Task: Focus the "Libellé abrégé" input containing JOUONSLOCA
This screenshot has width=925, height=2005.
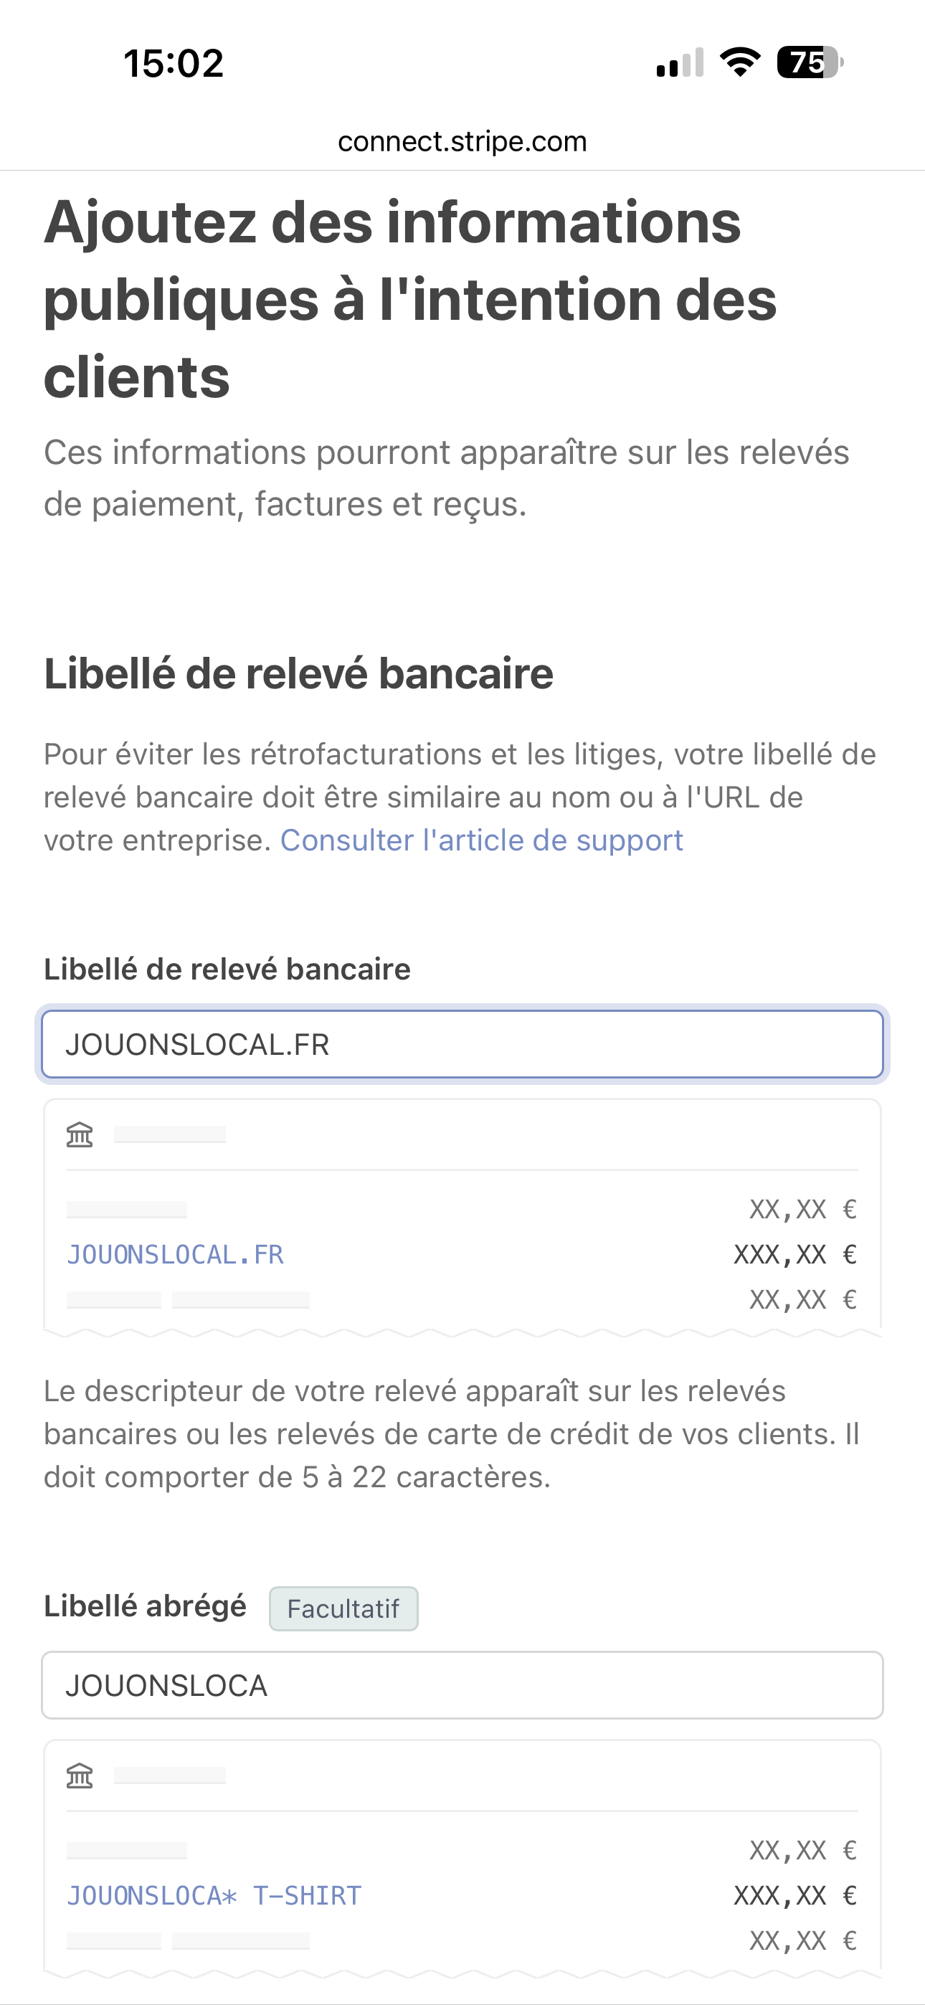Action: pyautogui.click(x=462, y=1685)
